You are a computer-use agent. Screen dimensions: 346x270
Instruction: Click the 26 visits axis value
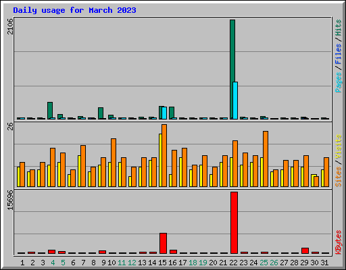[10, 127]
